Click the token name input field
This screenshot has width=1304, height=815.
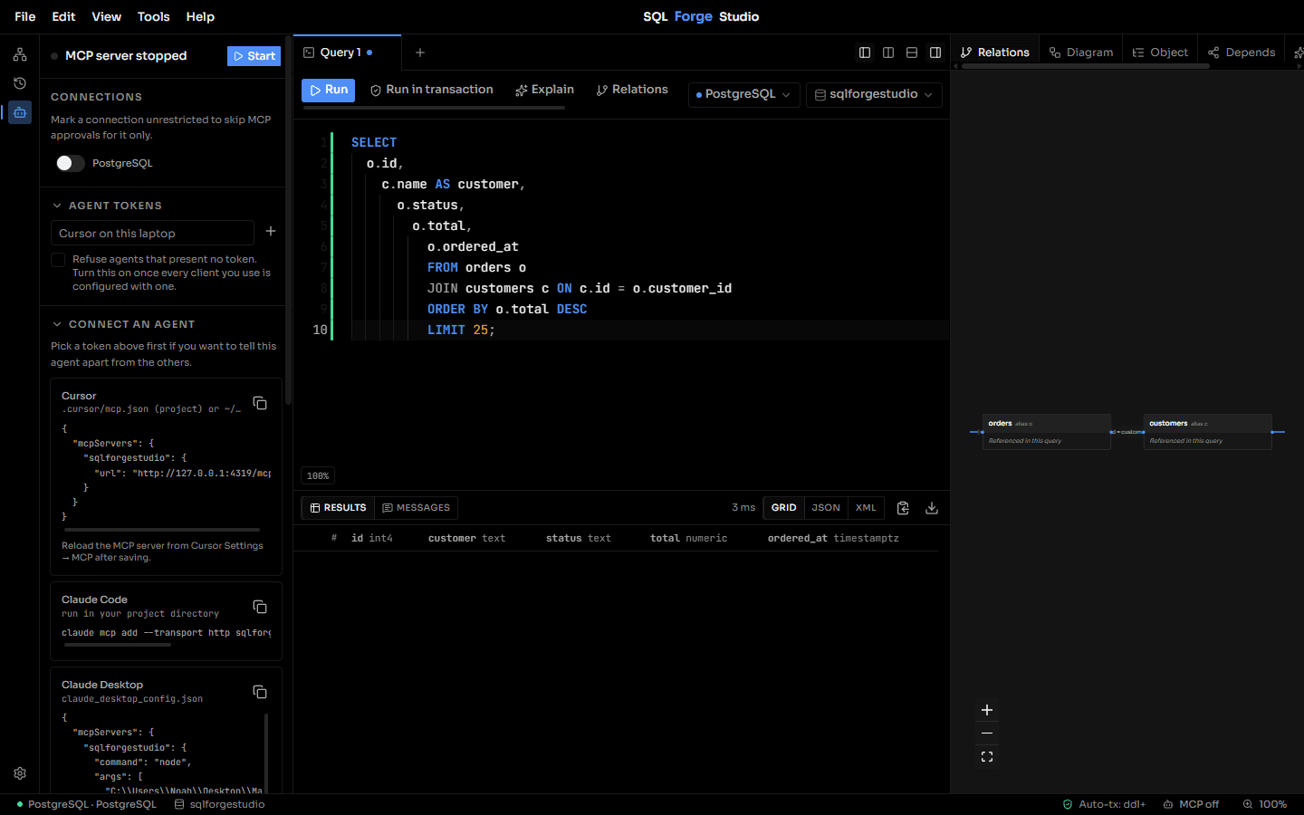pos(152,233)
